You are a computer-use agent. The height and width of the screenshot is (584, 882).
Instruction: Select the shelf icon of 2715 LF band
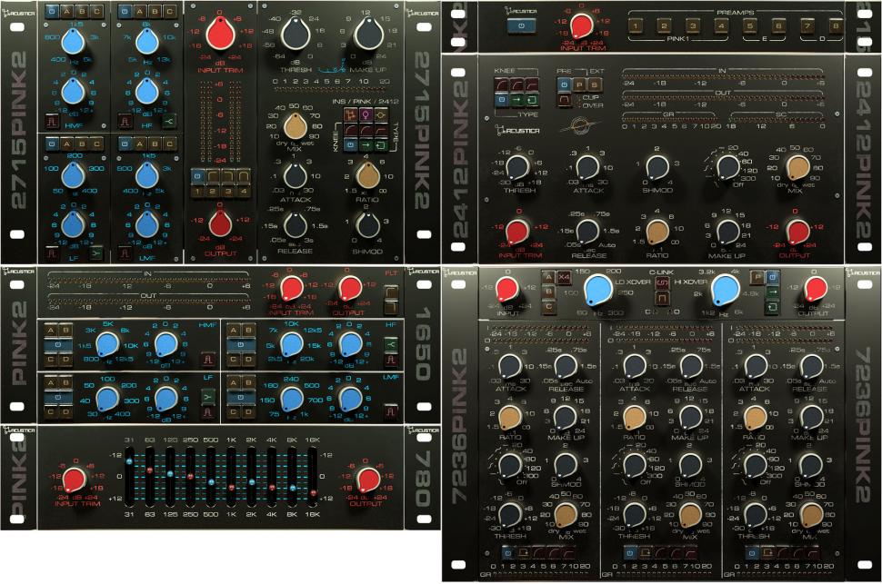click(x=96, y=252)
